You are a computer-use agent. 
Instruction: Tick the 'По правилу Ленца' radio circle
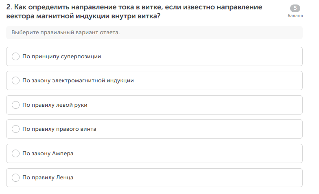[16, 178]
